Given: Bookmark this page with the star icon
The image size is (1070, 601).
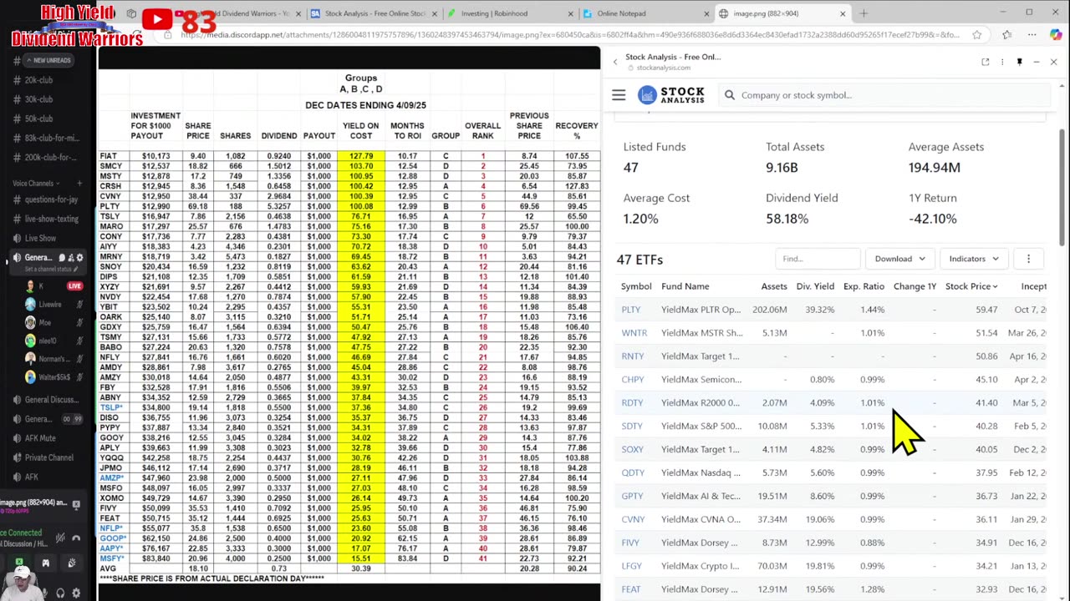Looking at the screenshot, I should coord(976,35).
